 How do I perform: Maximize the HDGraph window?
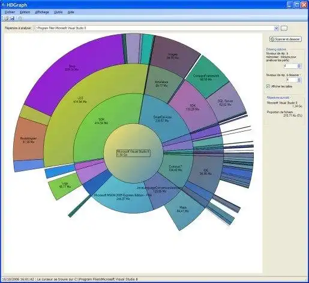(297, 5)
